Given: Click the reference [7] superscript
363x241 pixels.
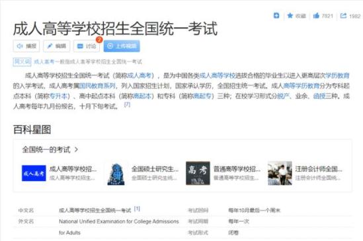Looking at the screenshot, I should click(x=127, y=104).
